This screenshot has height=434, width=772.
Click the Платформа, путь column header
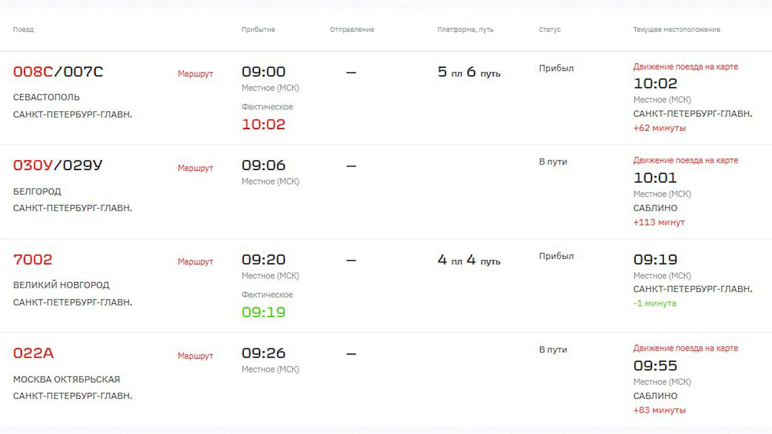pos(465,30)
